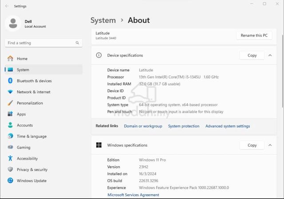Click the Home house icon
Viewport: 284px width, 199px height.
click(x=10, y=59)
